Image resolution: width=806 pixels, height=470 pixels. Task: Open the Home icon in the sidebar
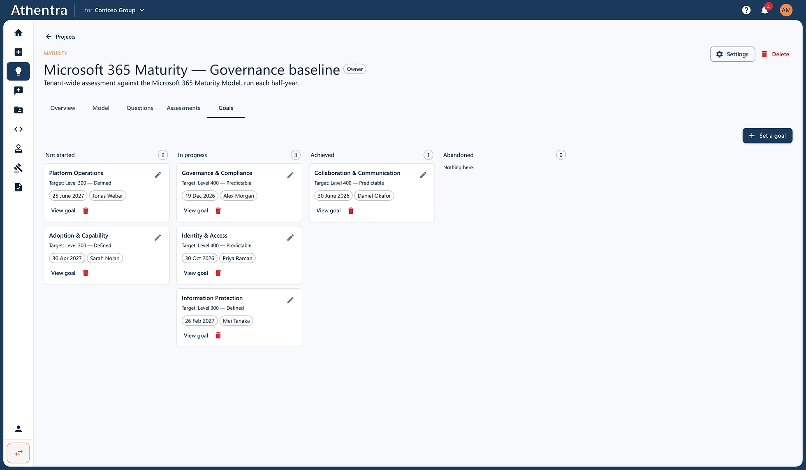pyautogui.click(x=18, y=32)
